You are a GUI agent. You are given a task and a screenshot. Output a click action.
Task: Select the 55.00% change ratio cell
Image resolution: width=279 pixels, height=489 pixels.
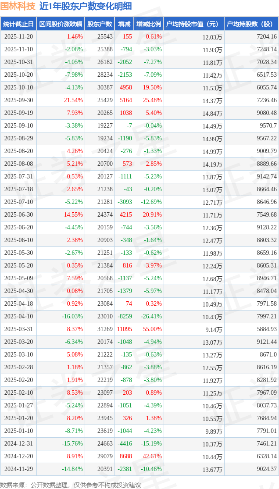152,329
